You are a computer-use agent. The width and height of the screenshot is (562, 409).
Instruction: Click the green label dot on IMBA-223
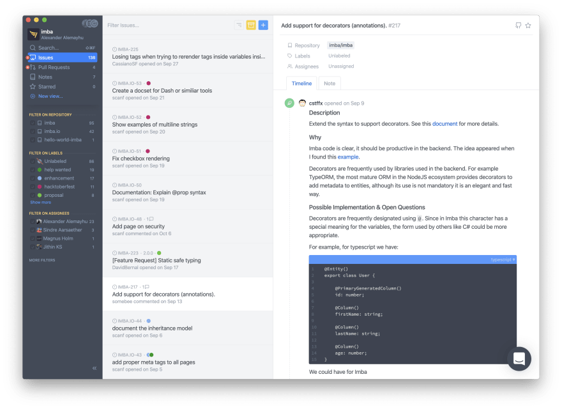159,253
